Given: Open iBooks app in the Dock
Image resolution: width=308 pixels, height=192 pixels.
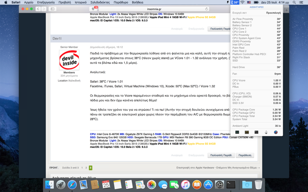Looking at the screenshot, I should pos(197,184).
